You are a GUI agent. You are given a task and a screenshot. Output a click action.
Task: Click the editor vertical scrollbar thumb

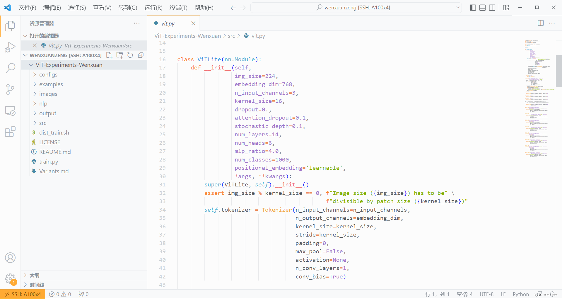[559, 71]
